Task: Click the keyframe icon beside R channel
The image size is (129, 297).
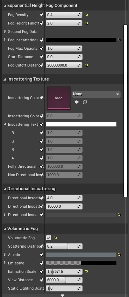Action: coord(42,133)
